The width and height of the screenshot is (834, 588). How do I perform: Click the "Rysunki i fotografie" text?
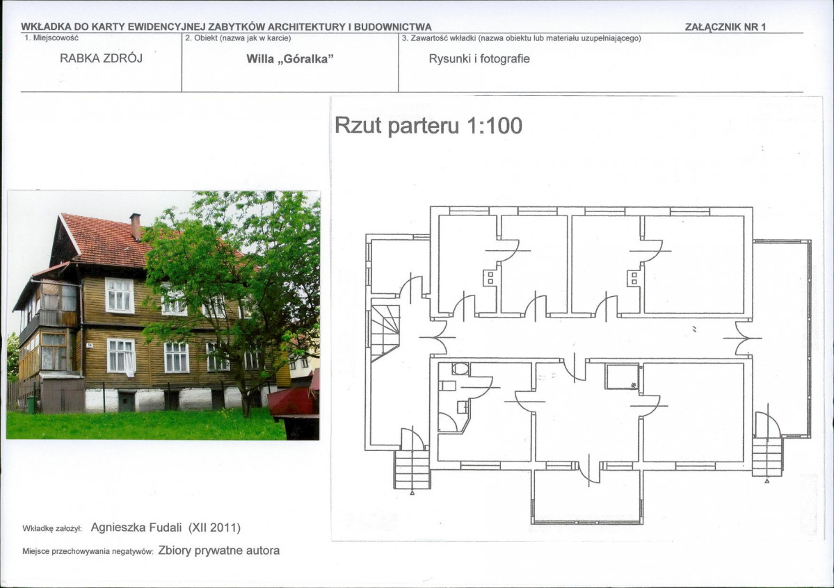[479, 59]
